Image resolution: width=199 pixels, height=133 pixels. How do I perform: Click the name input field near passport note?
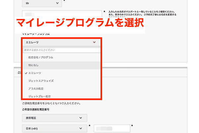(x=62, y=14)
